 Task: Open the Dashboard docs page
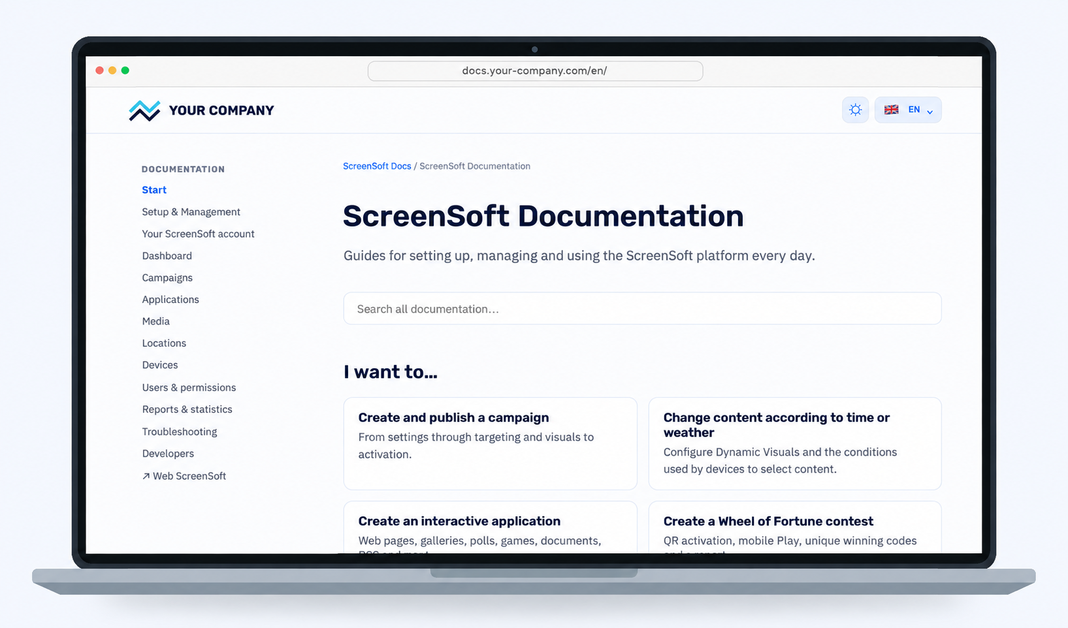tap(167, 256)
